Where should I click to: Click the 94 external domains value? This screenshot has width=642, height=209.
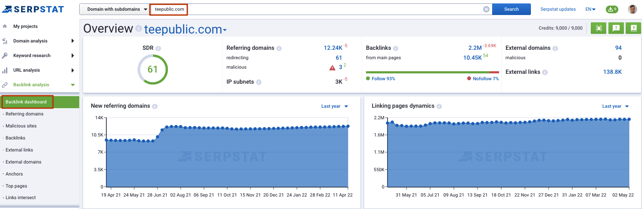coord(618,48)
